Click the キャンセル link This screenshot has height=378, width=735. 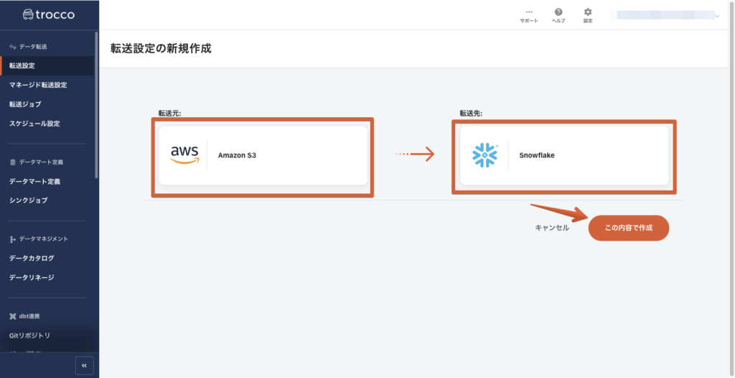tap(551, 228)
